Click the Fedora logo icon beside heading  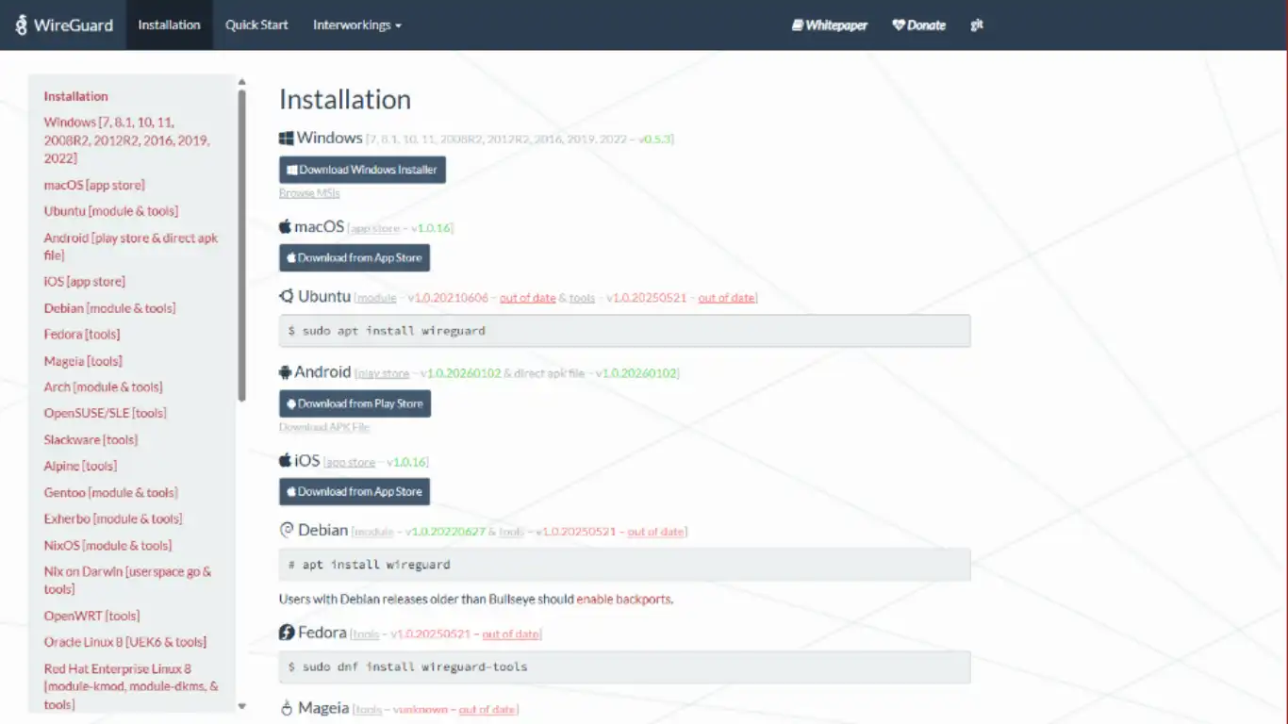click(287, 633)
